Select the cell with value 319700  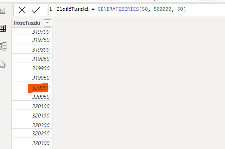32,32
